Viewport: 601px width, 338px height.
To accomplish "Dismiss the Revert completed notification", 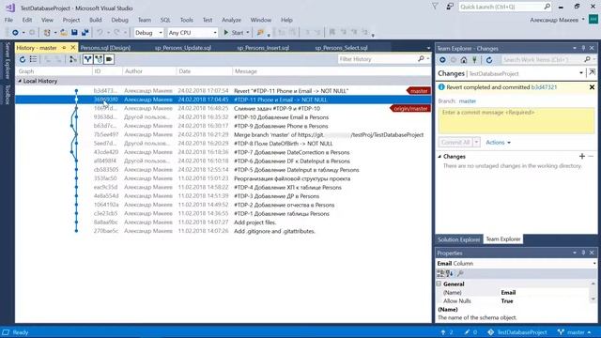I will pyautogui.click(x=592, y=87).
